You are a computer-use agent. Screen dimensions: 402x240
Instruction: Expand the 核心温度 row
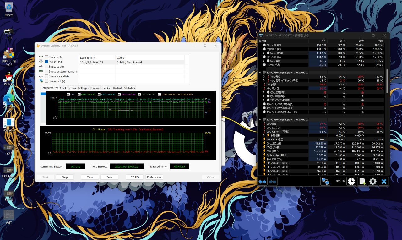(x=264, y=77)
